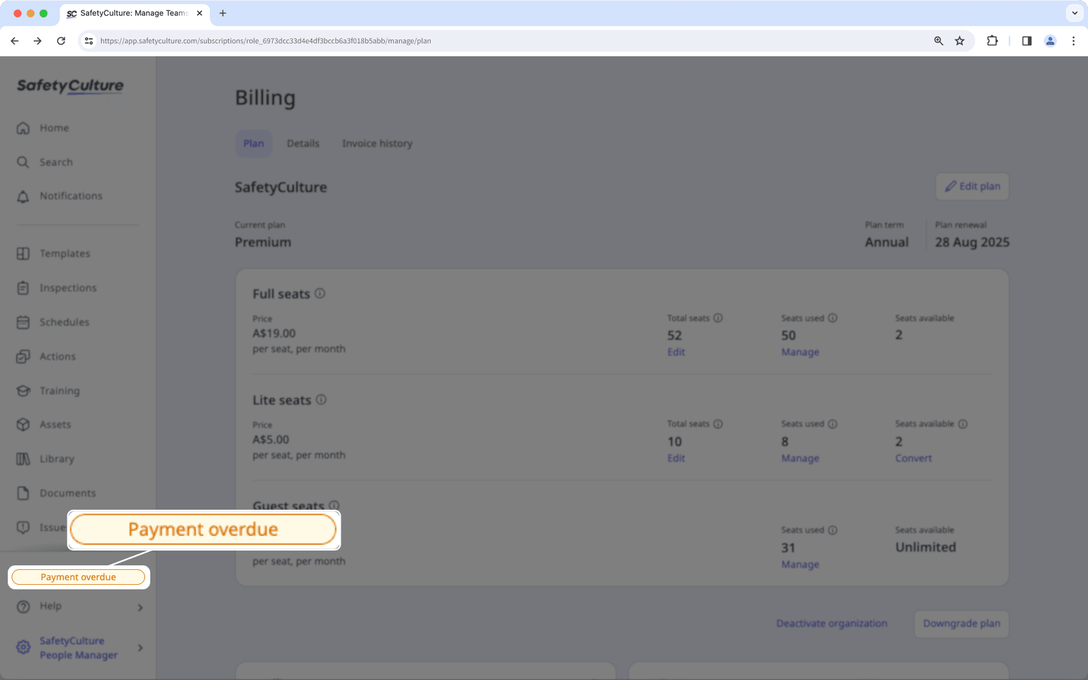This screenshot has height=680, width=1088.
Task: Click the Edit plan button
Action: (971, 186)
